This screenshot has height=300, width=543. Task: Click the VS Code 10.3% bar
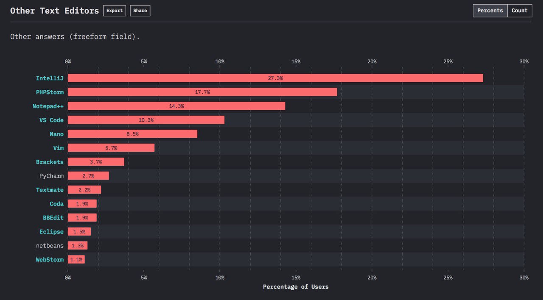pyautogui.click(x=146, y=120)
